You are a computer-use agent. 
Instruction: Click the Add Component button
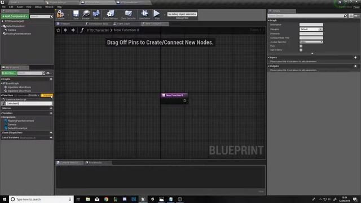[x=15, y=16]
